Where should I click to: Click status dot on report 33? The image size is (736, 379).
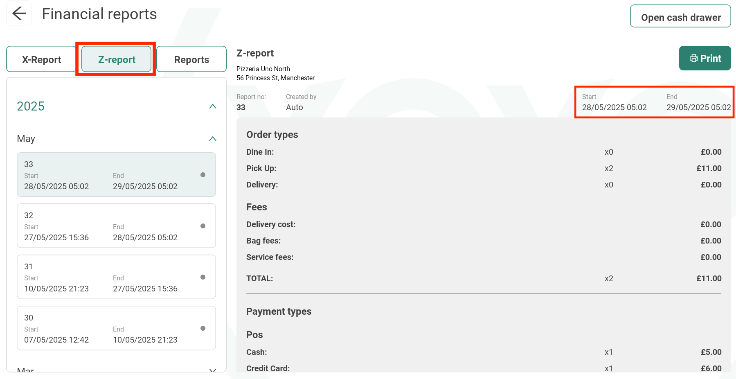[x=203, y=175]
